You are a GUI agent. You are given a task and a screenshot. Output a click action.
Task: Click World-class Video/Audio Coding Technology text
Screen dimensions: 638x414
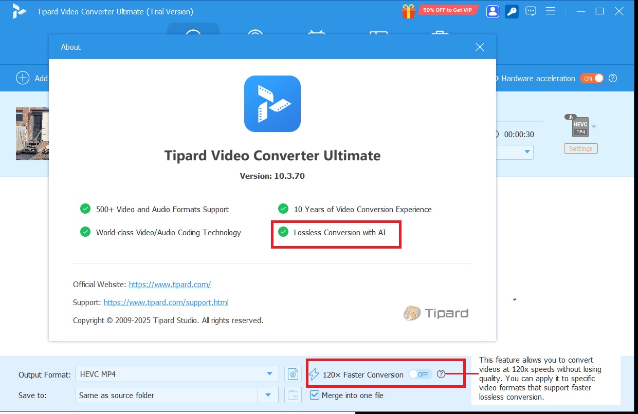tap(169, 233)
